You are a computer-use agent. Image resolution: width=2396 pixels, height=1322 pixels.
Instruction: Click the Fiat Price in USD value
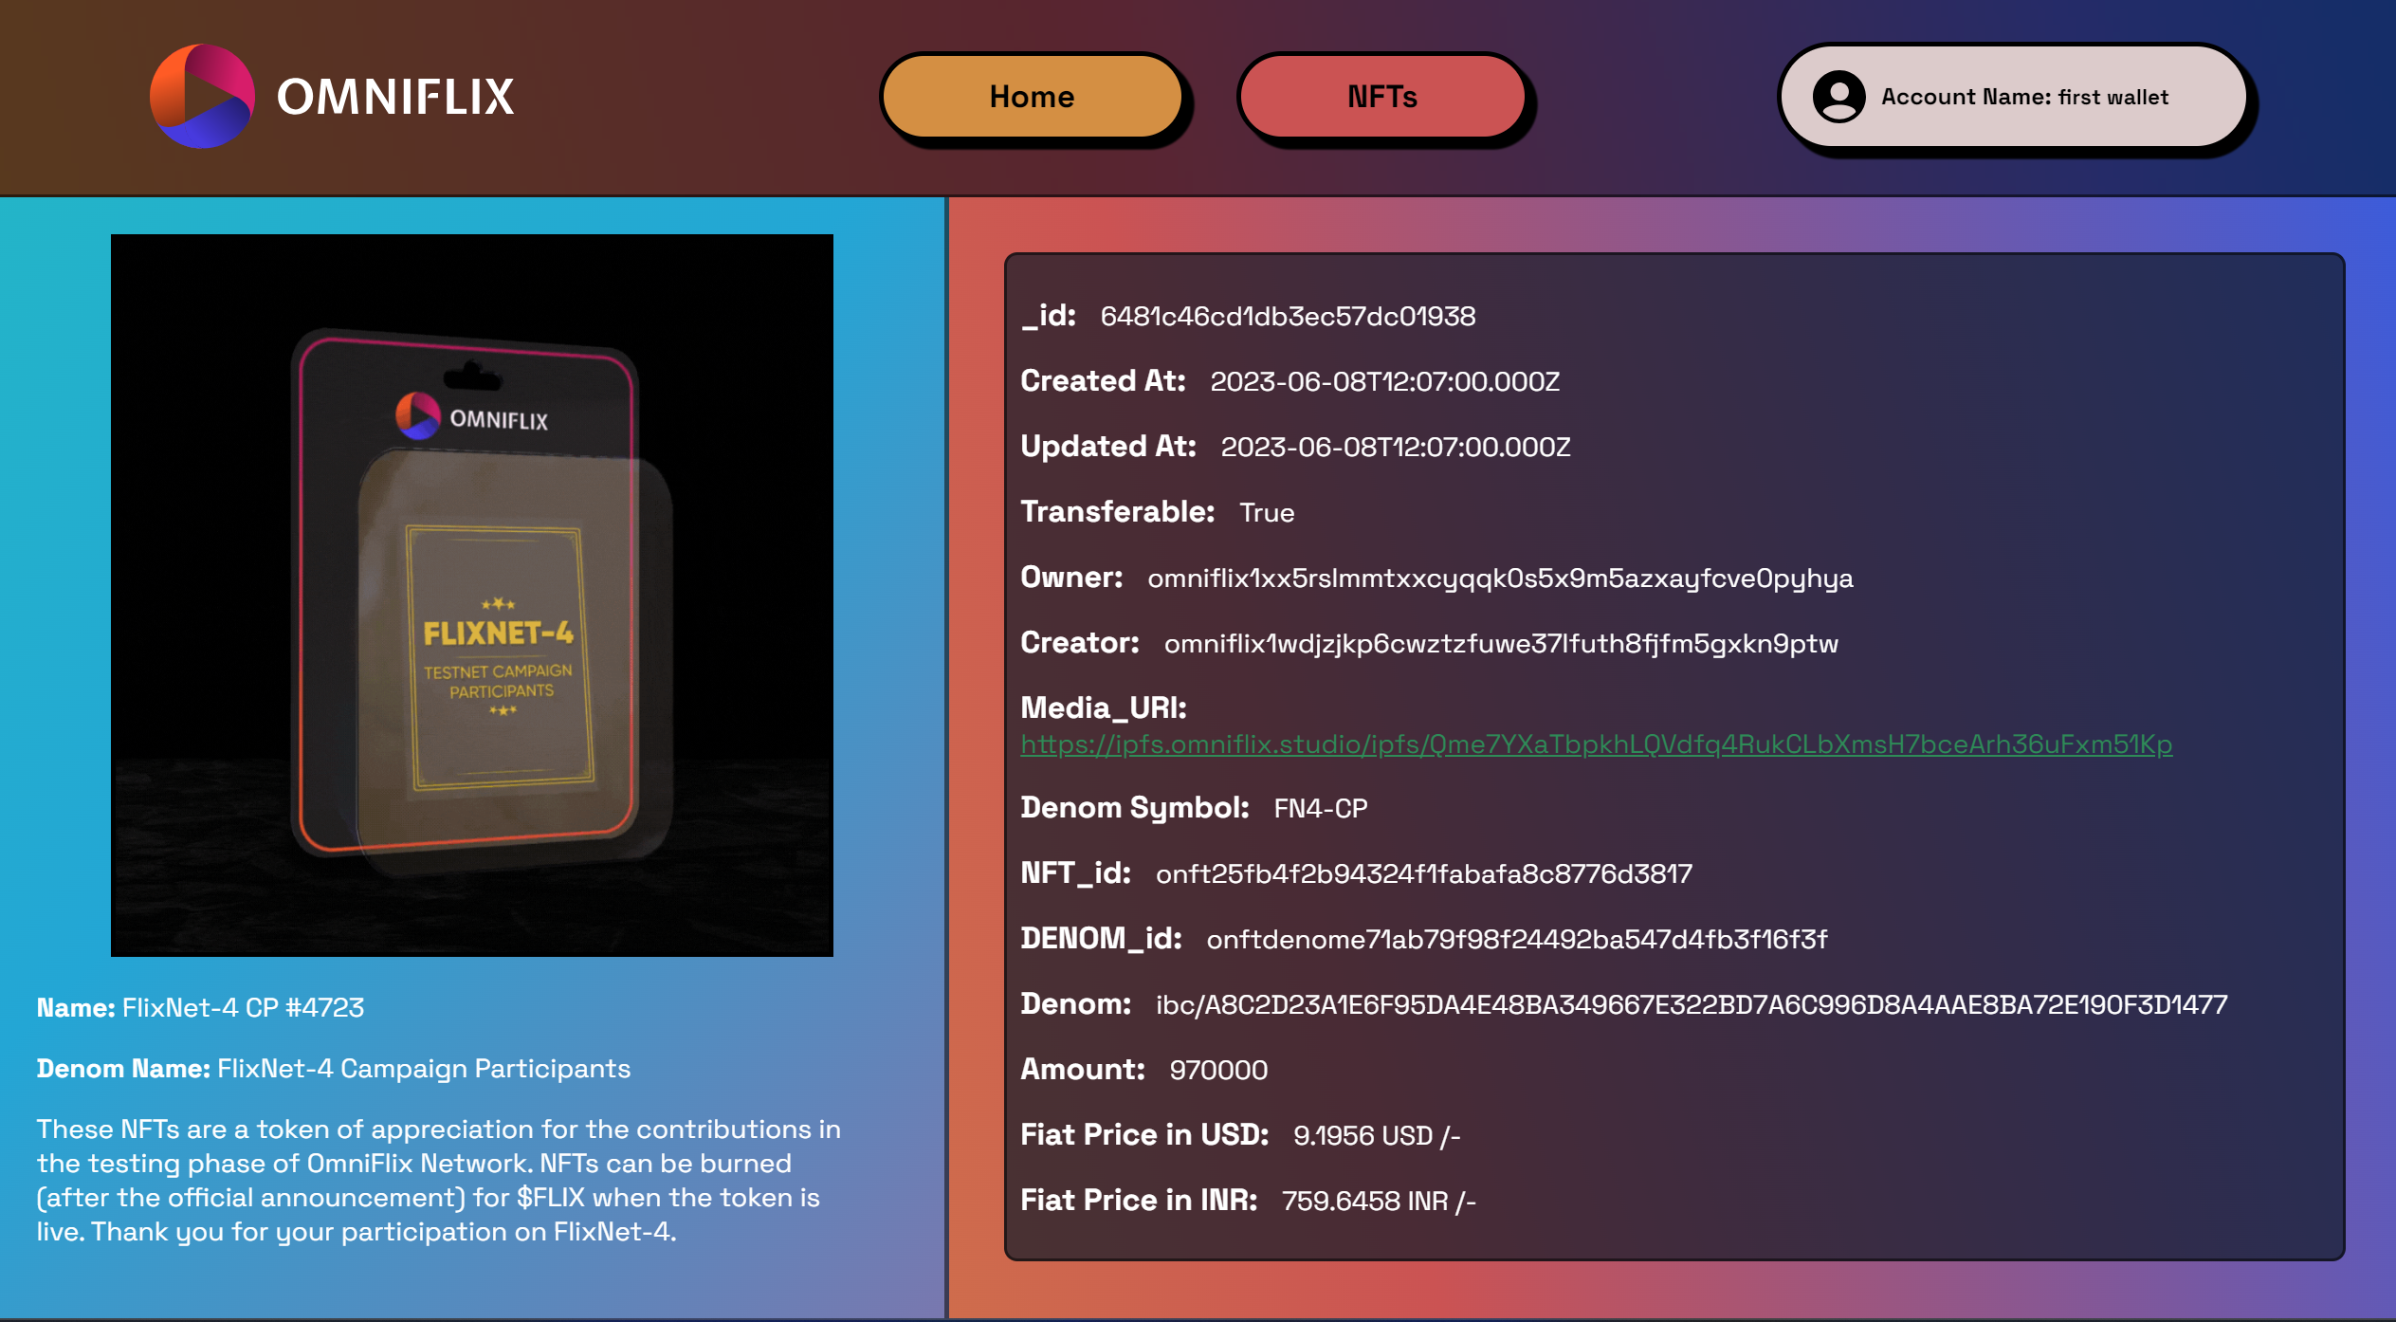pos(1376,1135)
